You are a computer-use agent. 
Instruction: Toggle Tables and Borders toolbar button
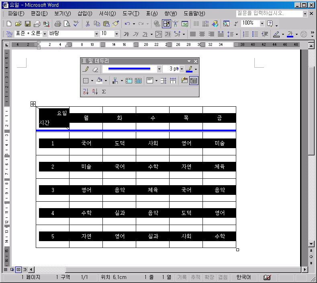point(166,24)
